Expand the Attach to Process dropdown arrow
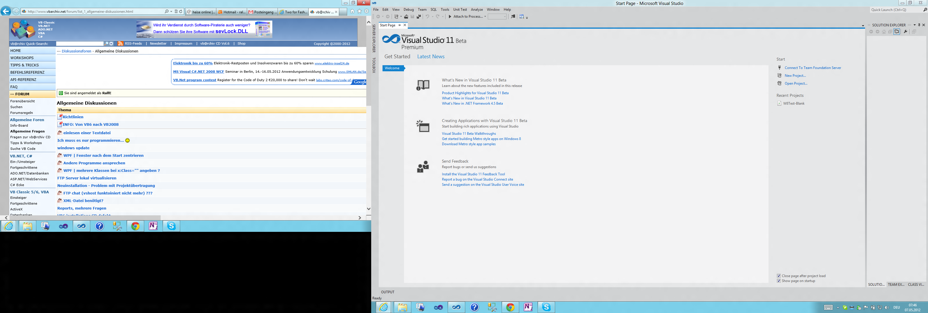 pos(485,17)
